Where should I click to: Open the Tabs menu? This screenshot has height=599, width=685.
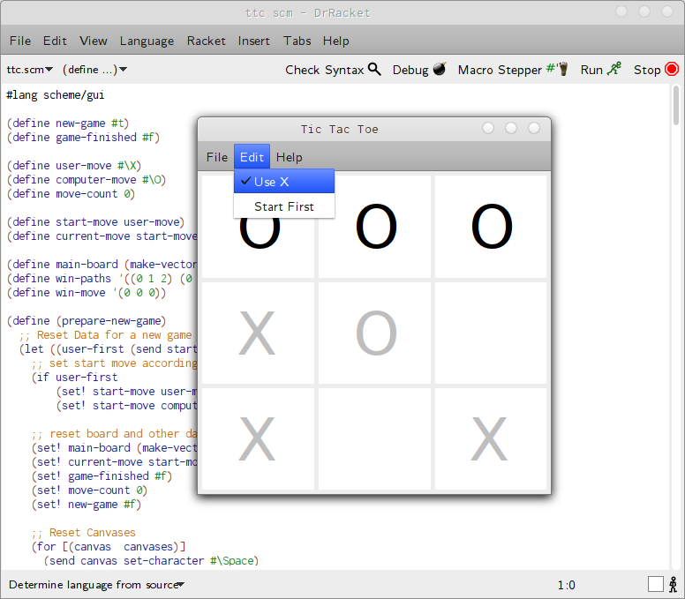pyautogui.click(x=297, y=41)
